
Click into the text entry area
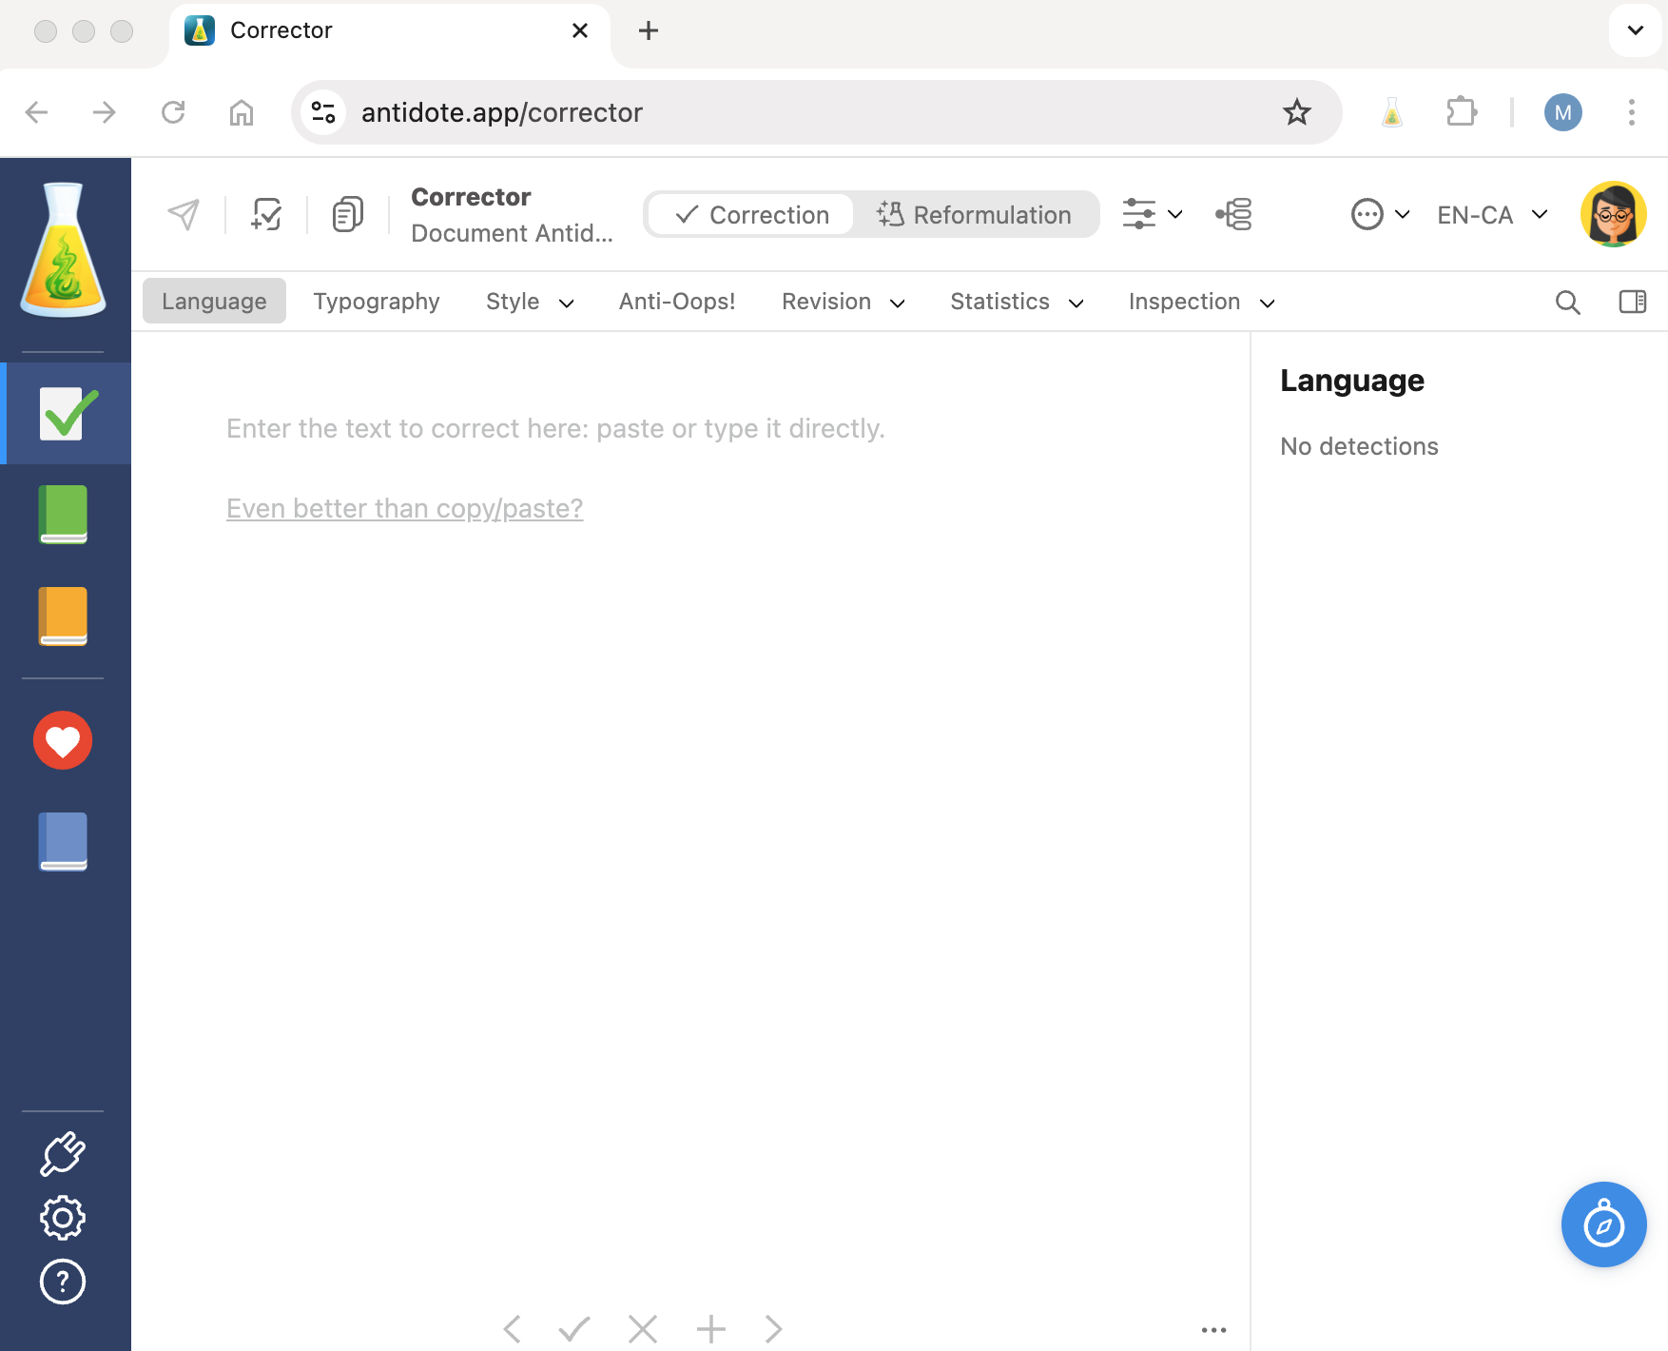tap(689, 761)
